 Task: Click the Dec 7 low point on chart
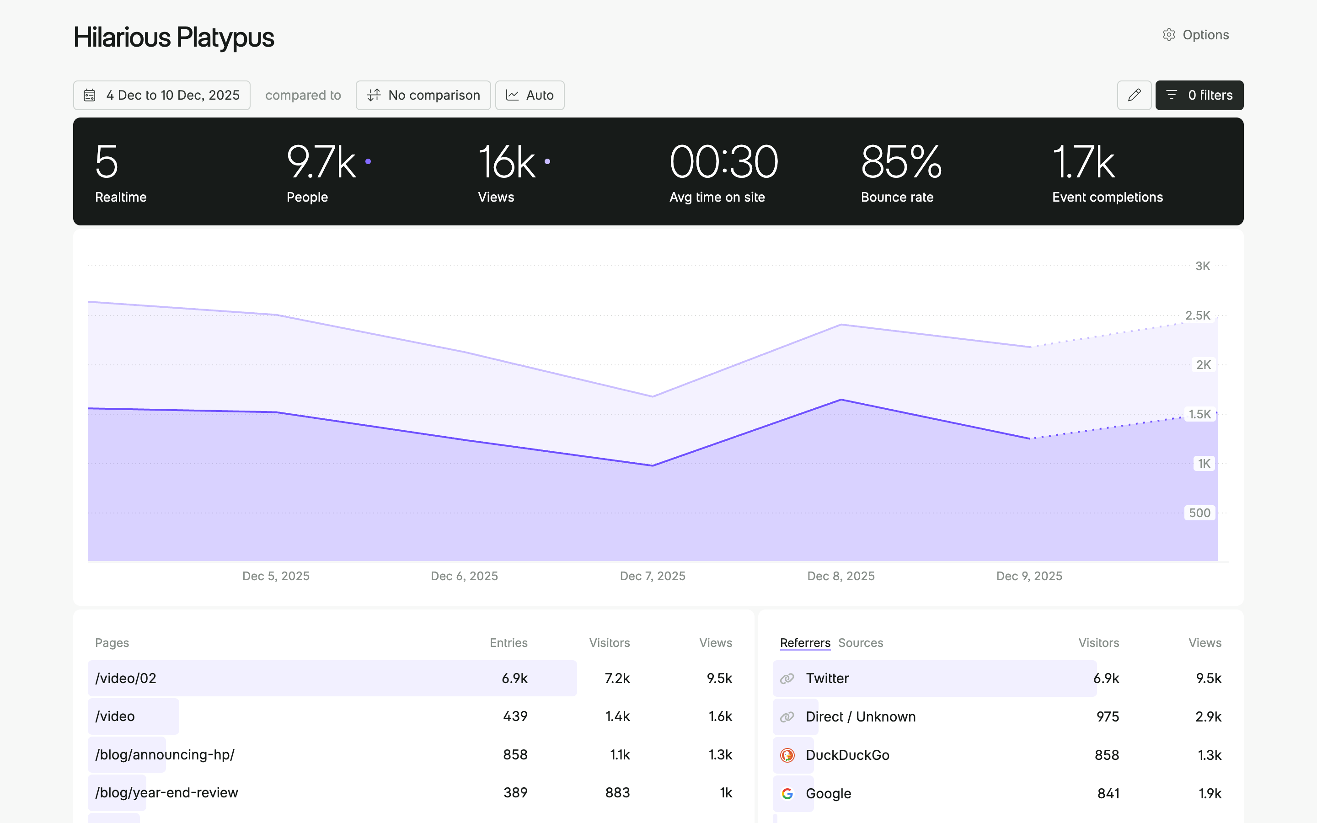click(653, 465)
